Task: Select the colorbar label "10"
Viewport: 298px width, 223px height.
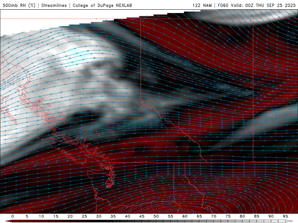Action: point(41,216)
